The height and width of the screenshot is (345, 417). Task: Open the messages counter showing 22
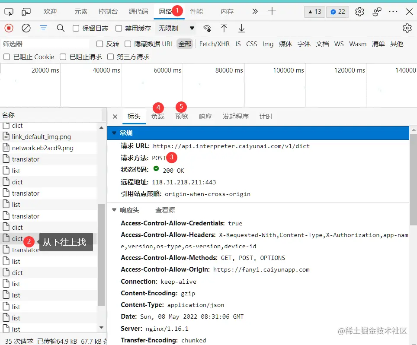(337, 12)
